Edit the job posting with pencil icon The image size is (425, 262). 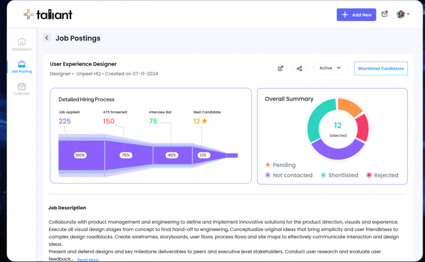point(281,69)
